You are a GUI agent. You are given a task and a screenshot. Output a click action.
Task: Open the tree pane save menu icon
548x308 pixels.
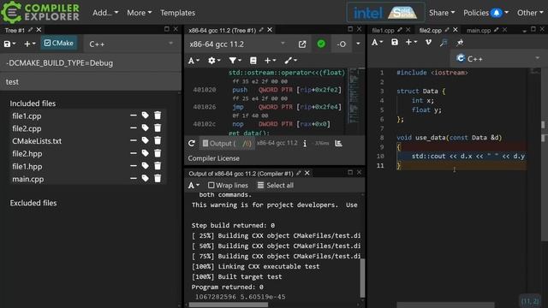coord(9,44)
